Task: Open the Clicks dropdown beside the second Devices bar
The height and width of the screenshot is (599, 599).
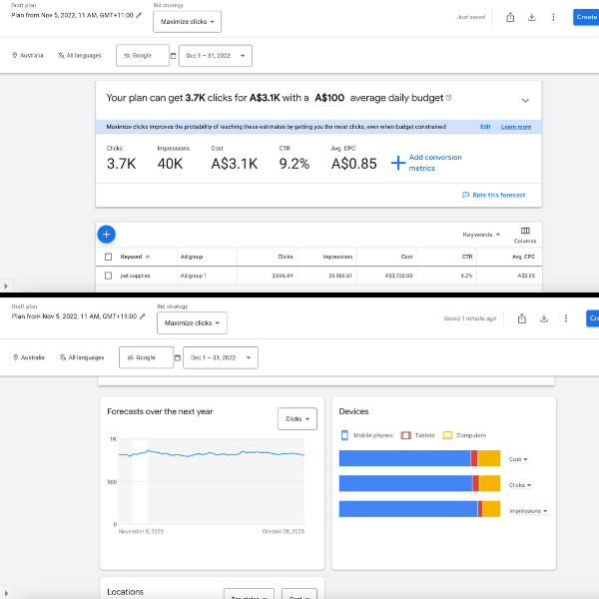Action: click(520, 485)
